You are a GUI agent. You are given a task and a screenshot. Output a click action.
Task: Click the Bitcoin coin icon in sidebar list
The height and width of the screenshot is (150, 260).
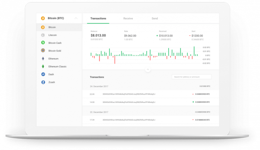(43, 27)
